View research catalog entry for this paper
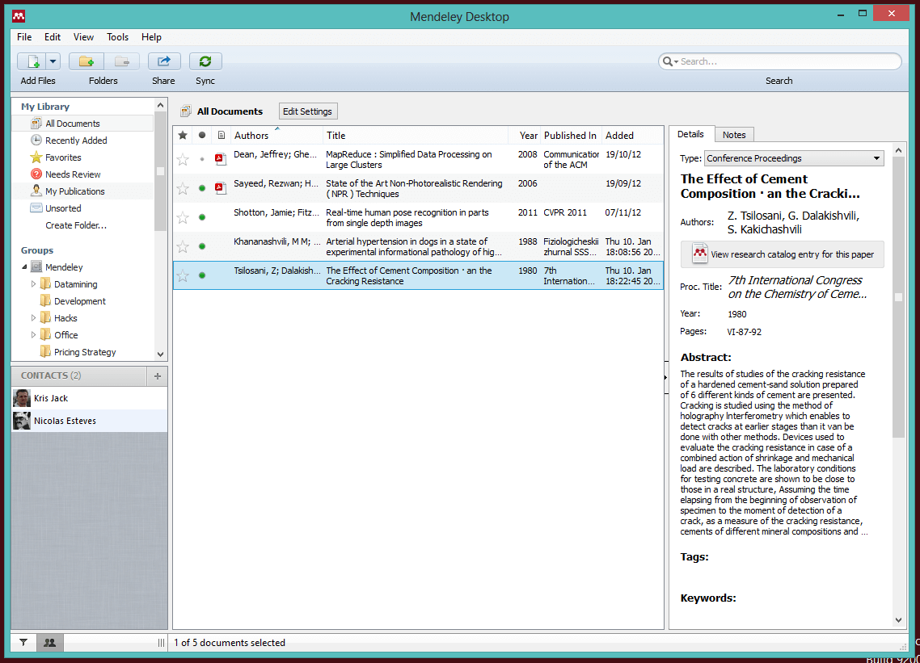 pos(781,254)
